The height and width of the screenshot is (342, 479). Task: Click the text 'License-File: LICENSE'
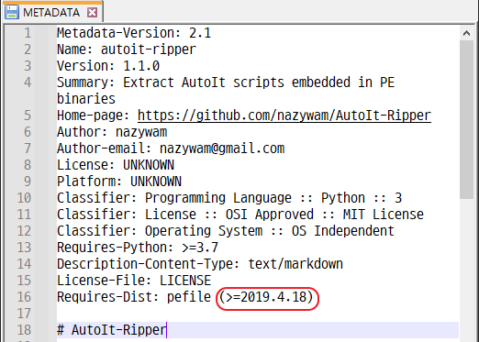click(134, 281)
